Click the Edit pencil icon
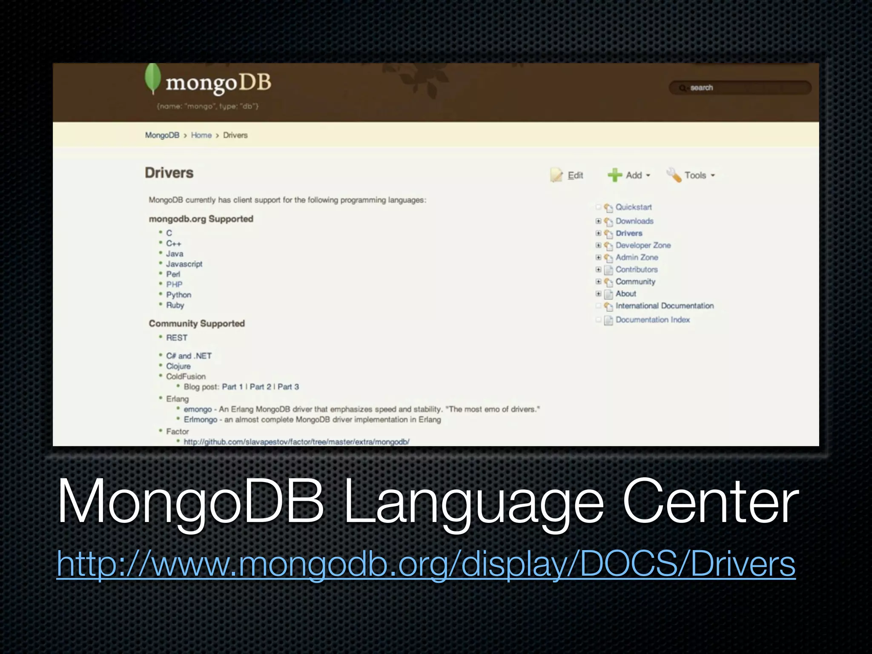 pos(556,175)
